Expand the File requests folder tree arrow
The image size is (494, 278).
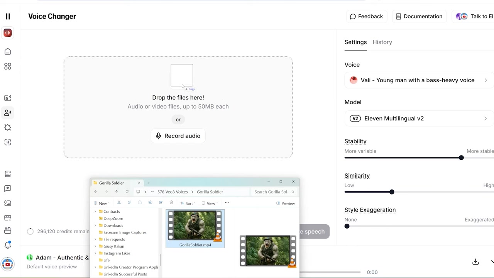click(x=95, y=239)
